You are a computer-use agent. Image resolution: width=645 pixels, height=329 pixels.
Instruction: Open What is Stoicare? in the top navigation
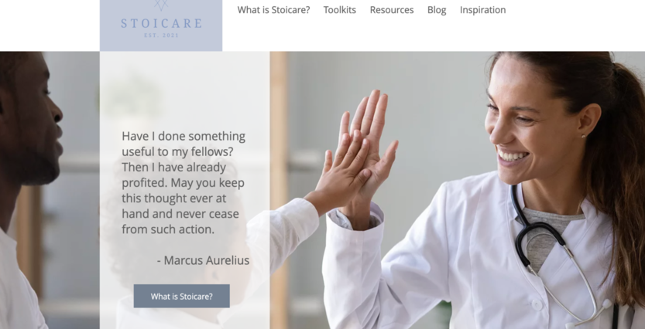(273, 10)
